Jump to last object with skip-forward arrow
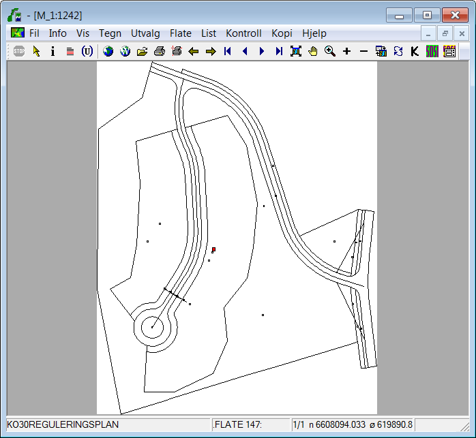The image size is (476, 438). tap(279, 51)
